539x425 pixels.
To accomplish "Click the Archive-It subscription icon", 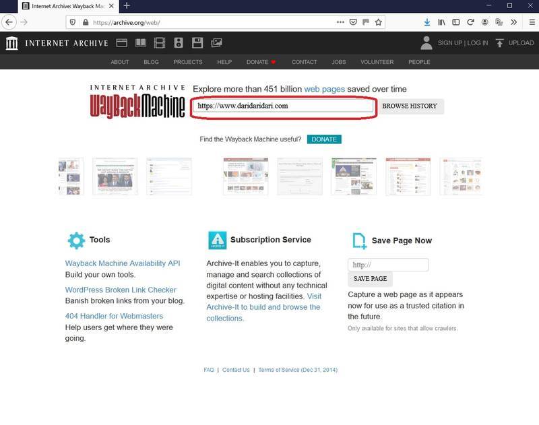I will (218, 240).
